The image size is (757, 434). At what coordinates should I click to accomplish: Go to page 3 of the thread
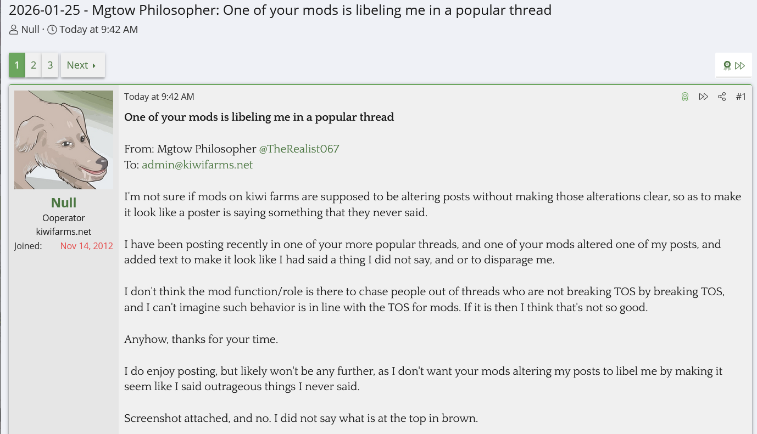(x=50, y=65)
